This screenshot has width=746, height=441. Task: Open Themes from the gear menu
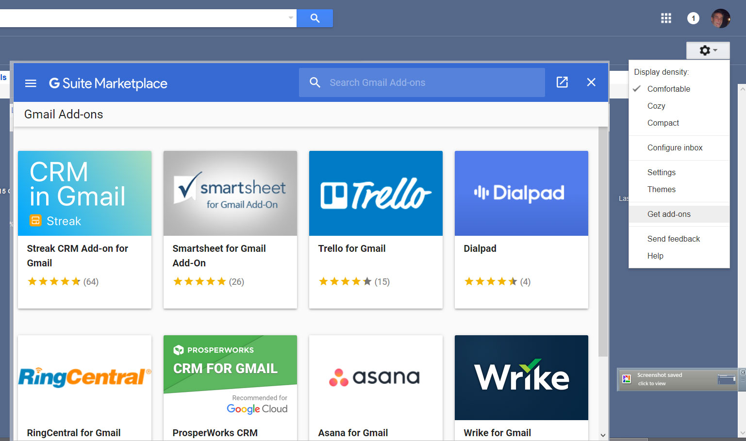pos(679,189)
